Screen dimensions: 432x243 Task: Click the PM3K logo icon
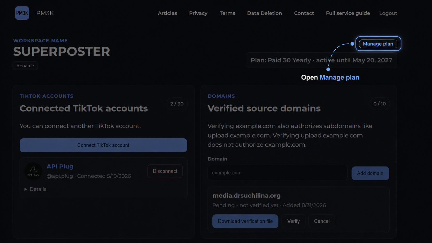pos(22,13)
